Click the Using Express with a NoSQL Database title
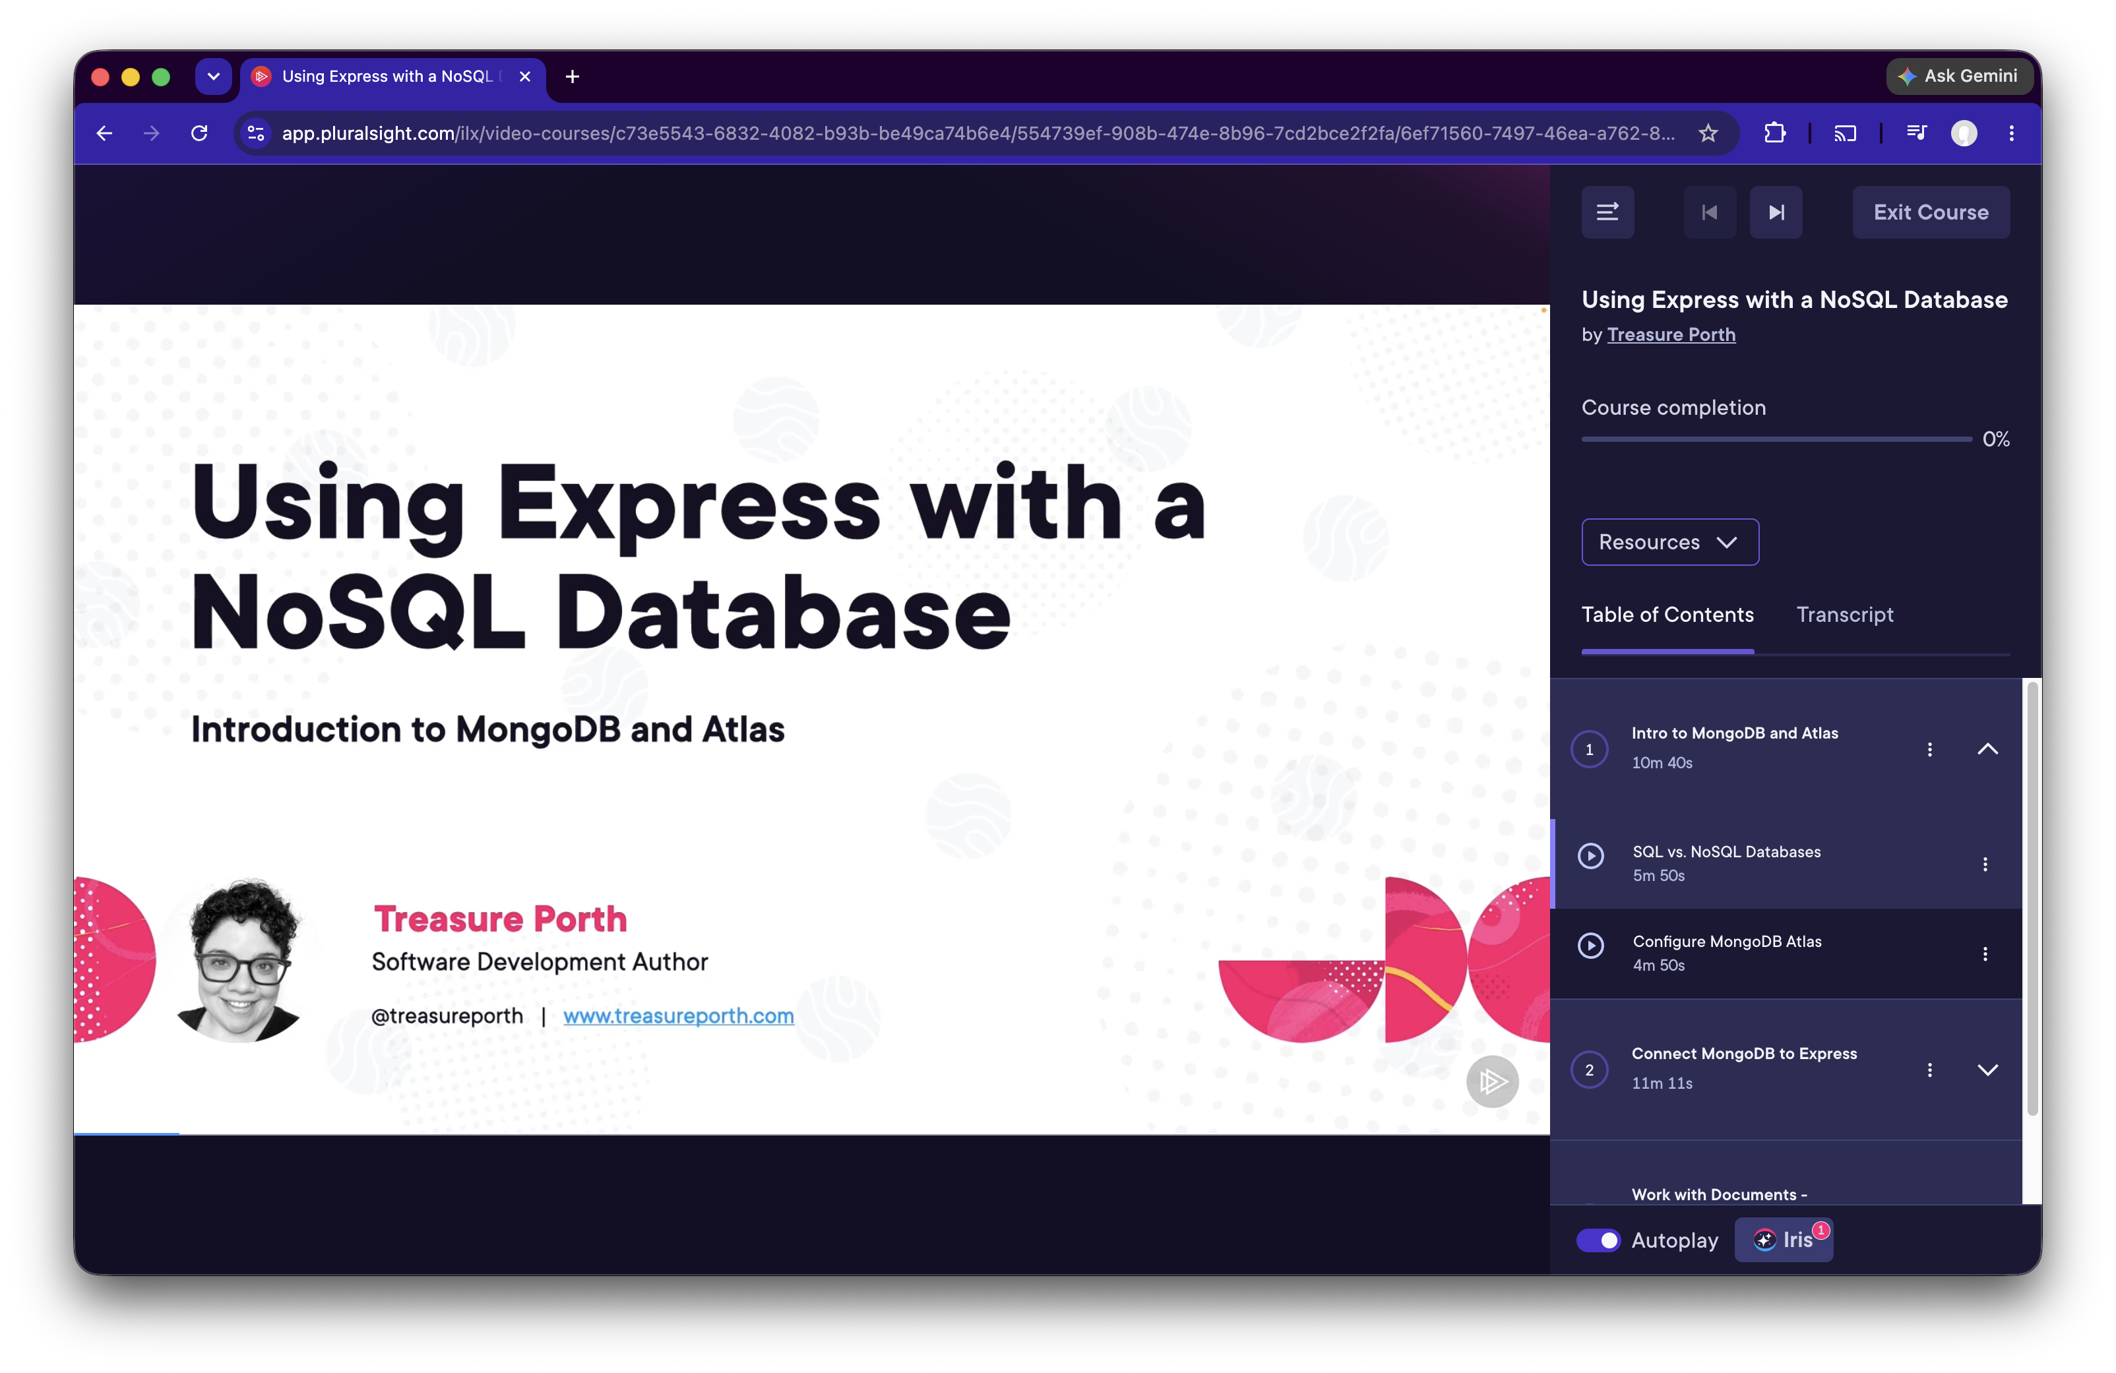Screen dimensions: 2116x1373 pyautogui.click(x=1794, y=299)
